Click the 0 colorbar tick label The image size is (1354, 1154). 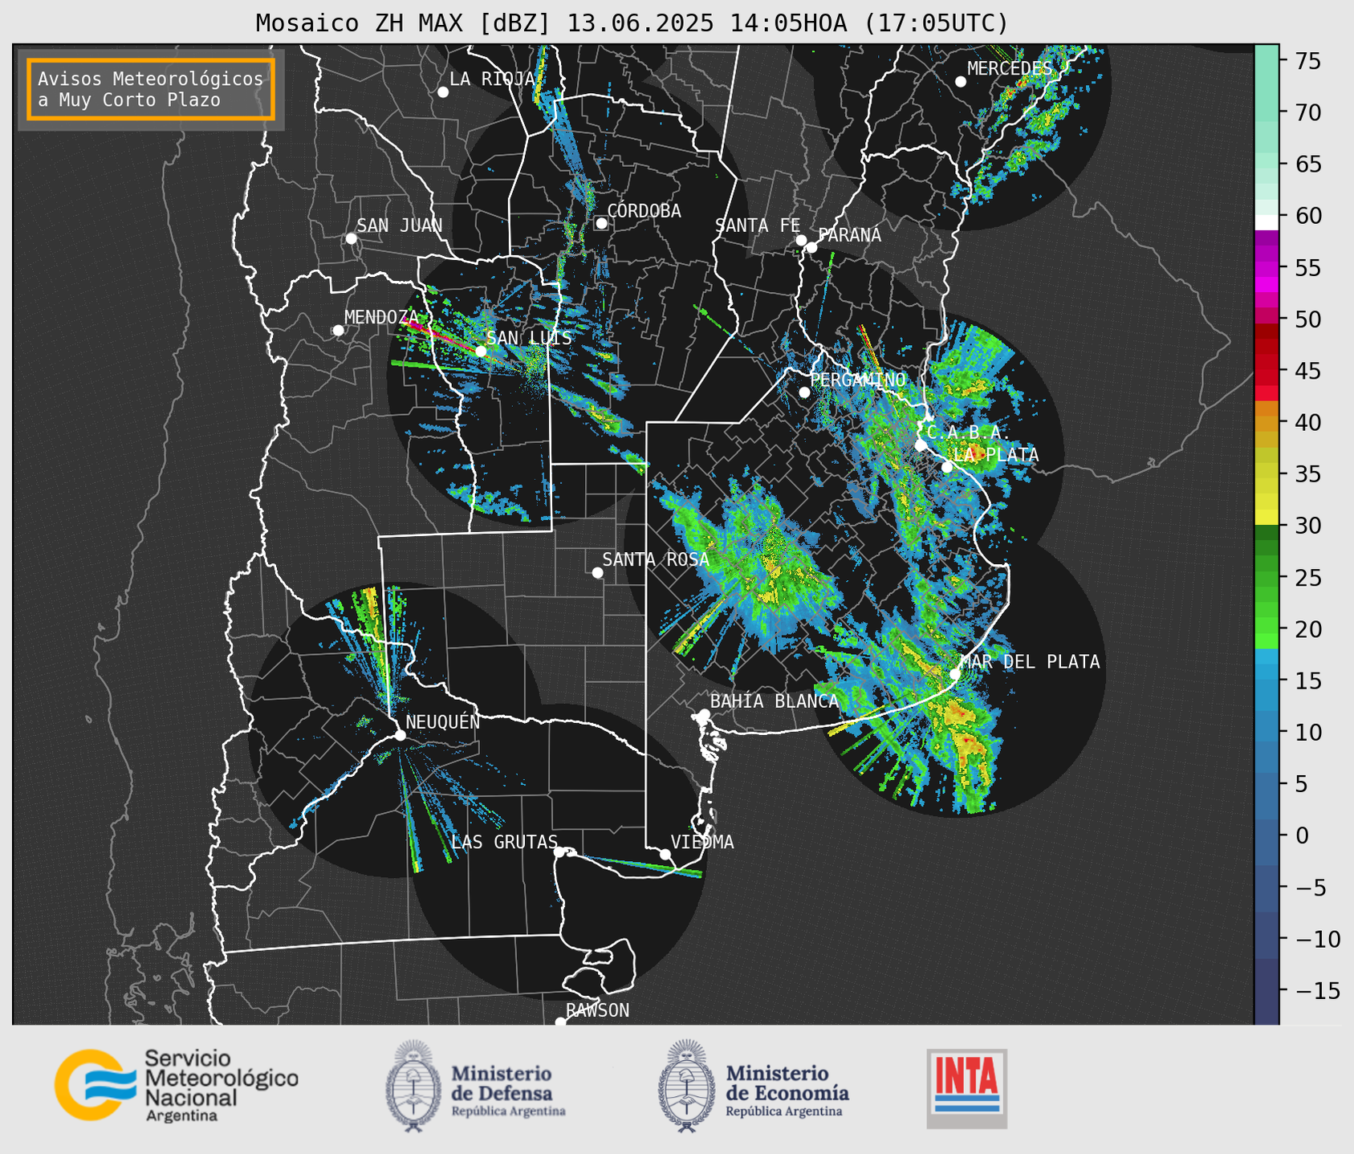coord(1302,835)
